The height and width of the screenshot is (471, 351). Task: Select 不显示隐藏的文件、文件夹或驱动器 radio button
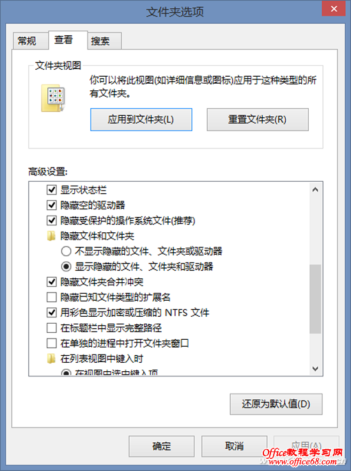(66, 251)
